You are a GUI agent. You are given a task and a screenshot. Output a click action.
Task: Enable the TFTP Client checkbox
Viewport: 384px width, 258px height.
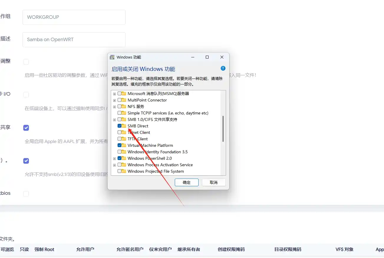(119, 139)
